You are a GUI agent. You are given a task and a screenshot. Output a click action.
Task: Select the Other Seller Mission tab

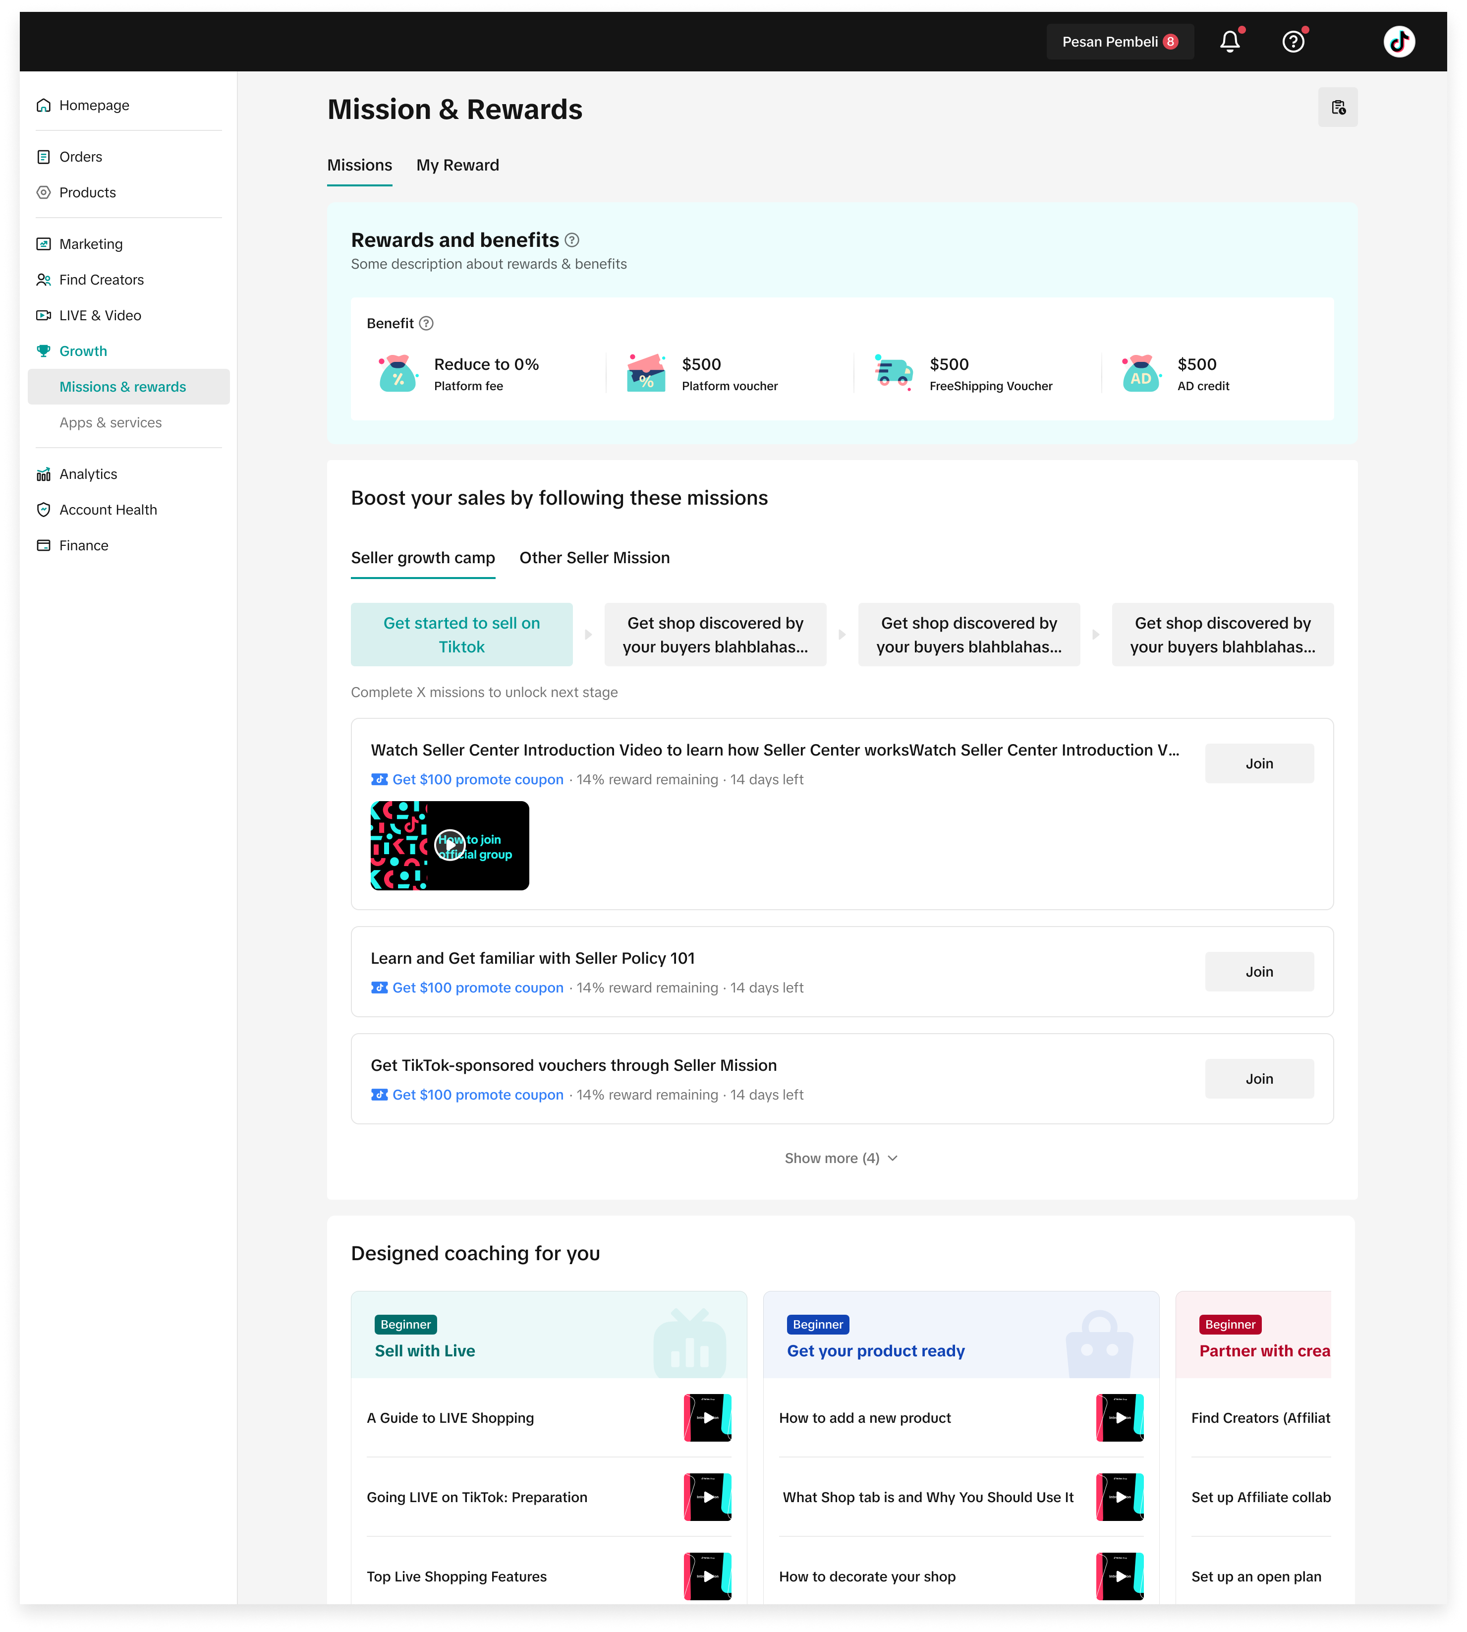coord(594,558)
